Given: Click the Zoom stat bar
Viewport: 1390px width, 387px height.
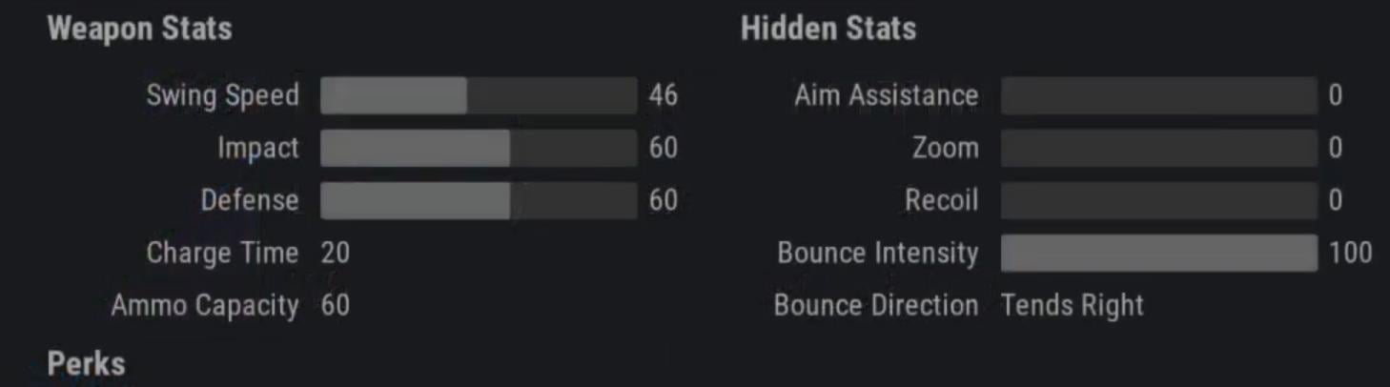Looking at the screenshot, I should click(x=1158, y=148).
